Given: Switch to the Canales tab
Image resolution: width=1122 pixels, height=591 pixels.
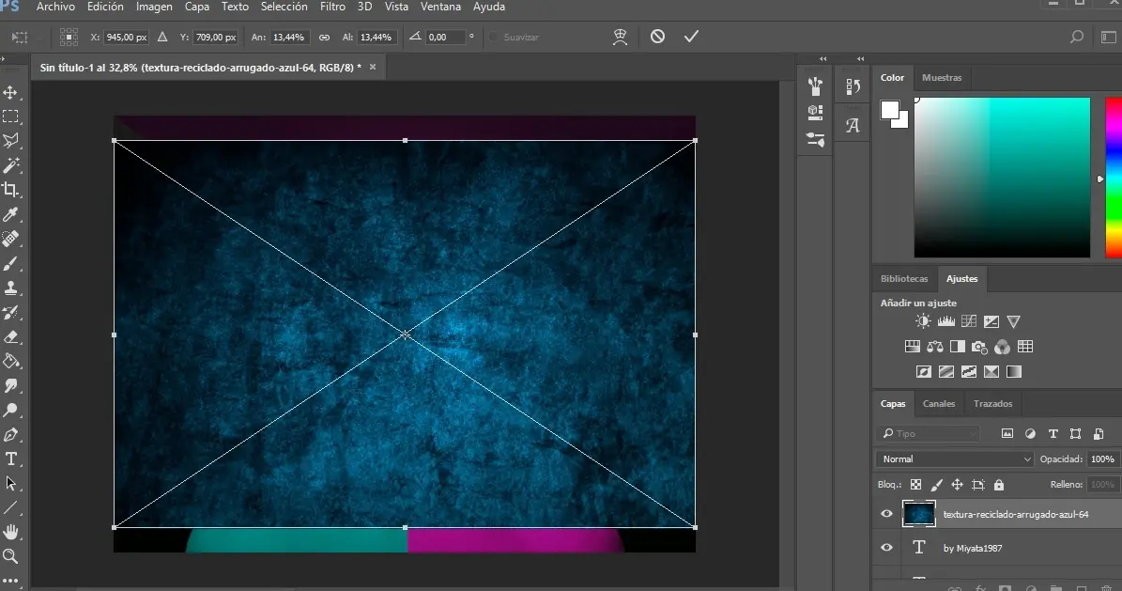Looking at the screenshot, I should point(938,404).
